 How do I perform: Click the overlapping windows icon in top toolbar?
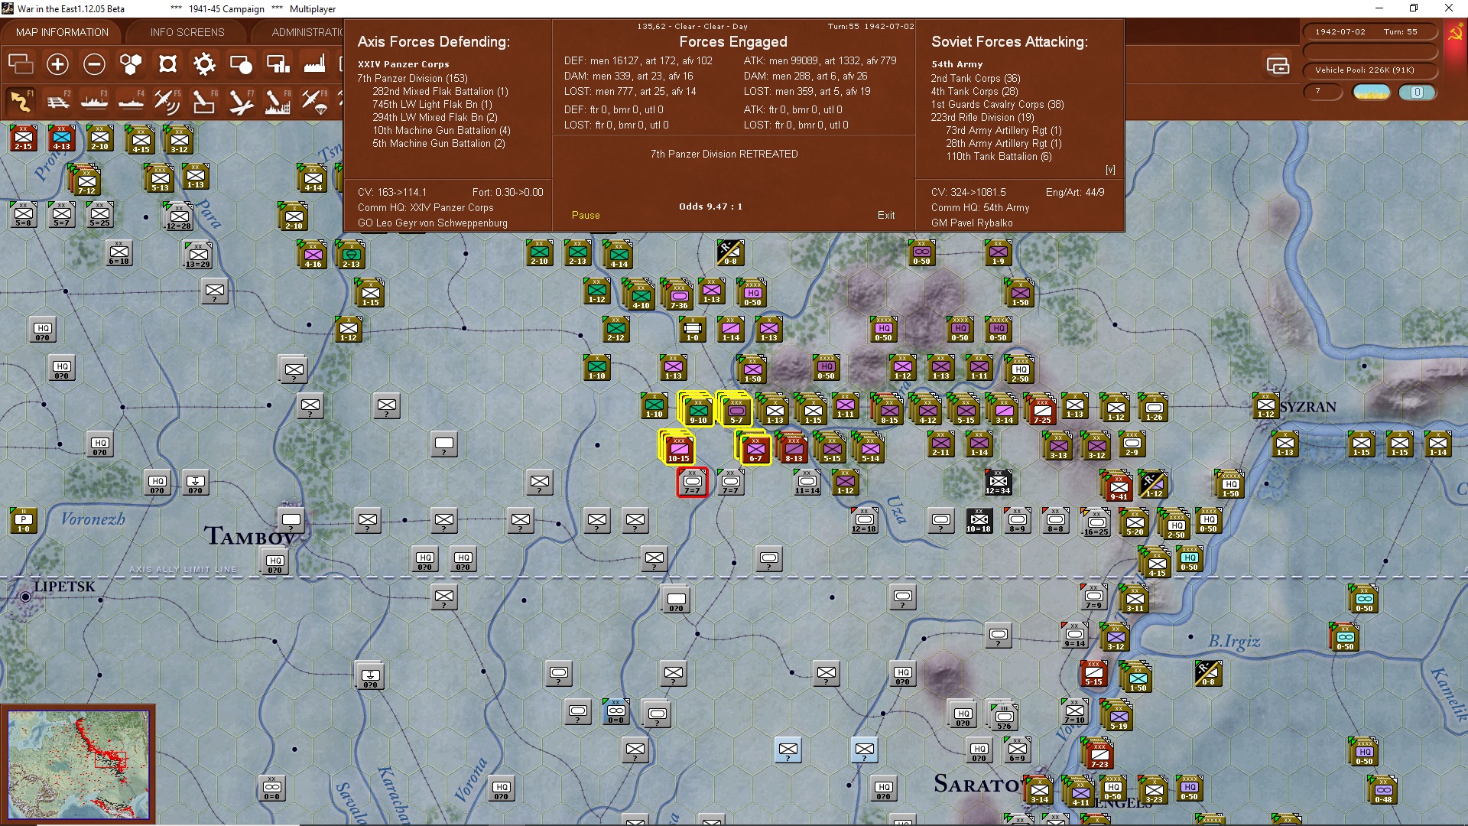[x=21, y=64]
